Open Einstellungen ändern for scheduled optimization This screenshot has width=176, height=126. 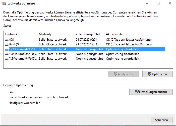tap(151, 92)
